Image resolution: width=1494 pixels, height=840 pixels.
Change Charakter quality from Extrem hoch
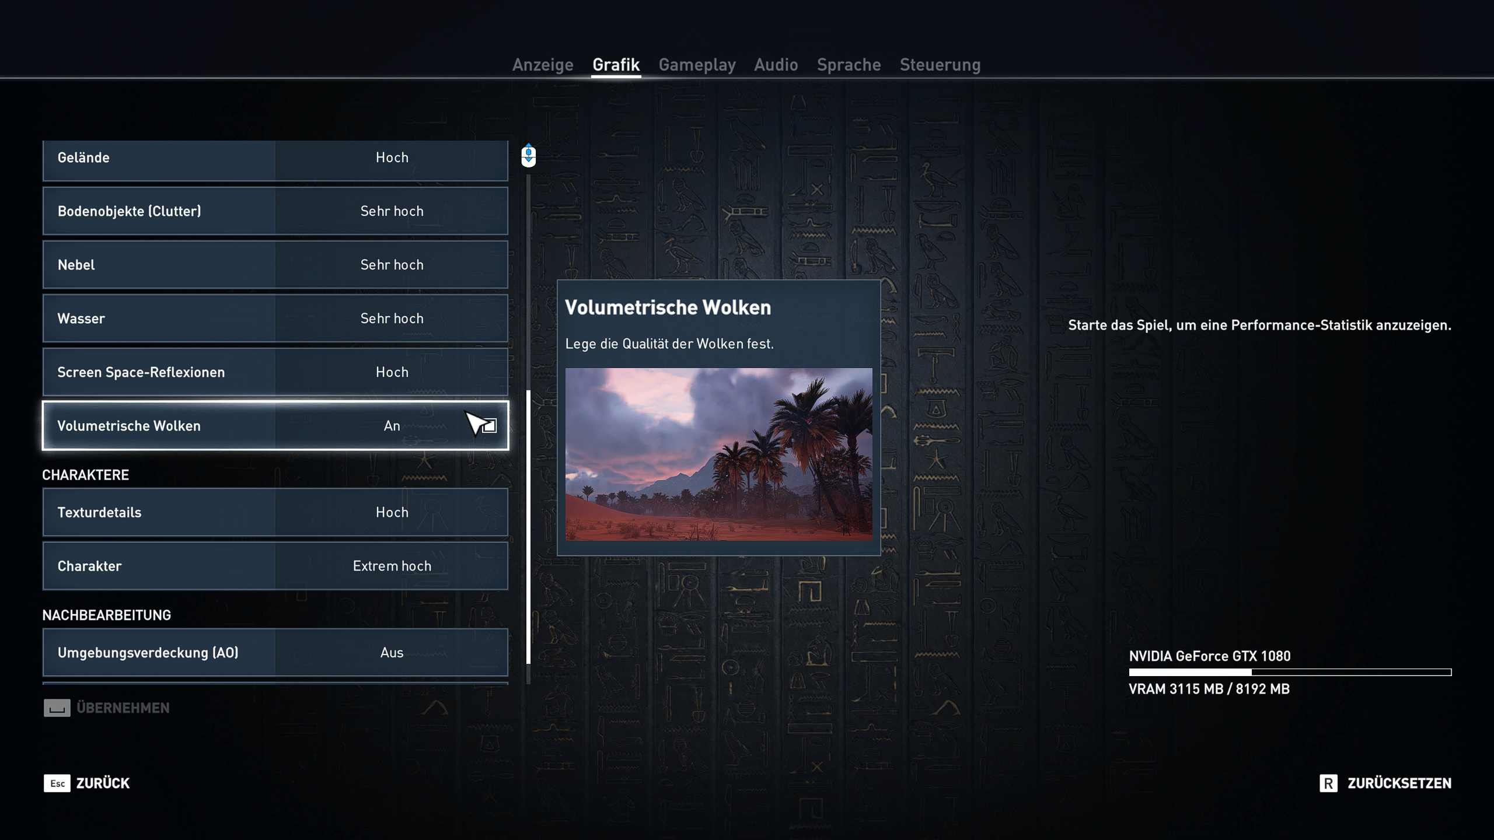point(392,566)
